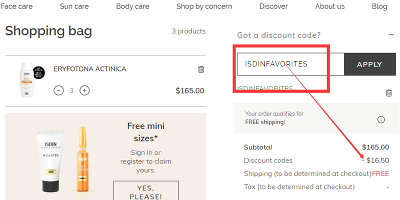Open the ERYFOTONA ACTINICA product link
The width and height of the screenshot is (400, 200).
[x=90, y=69]
